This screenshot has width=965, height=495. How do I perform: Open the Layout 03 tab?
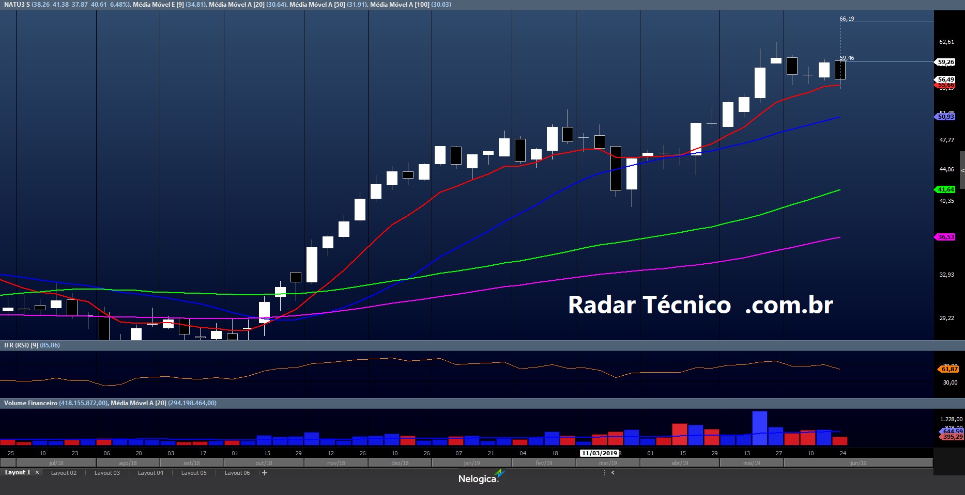click(x=107, y=473)
